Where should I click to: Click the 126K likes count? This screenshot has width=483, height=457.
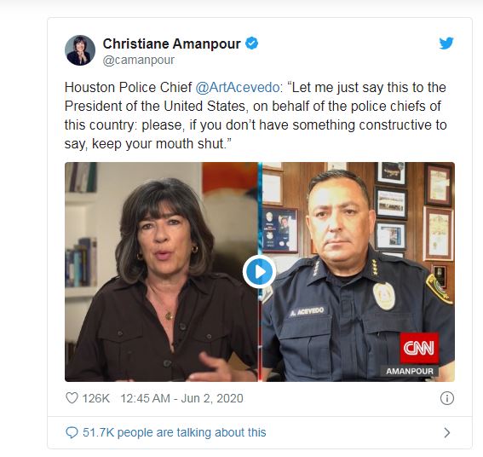(x=95, y=398)
